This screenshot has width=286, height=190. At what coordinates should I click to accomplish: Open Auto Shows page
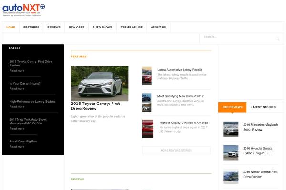[102, 27]
